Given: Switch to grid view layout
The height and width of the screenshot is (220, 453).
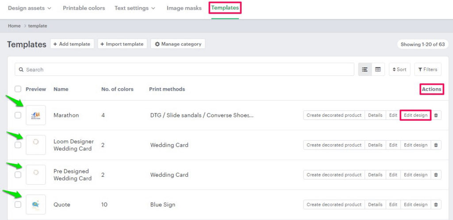Looking at the screenshot, I should 378,70.
